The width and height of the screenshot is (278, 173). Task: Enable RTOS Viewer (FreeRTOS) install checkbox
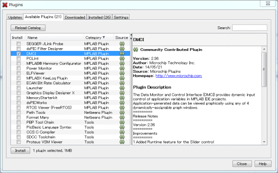pyautogui.click(x=19, y=107)
